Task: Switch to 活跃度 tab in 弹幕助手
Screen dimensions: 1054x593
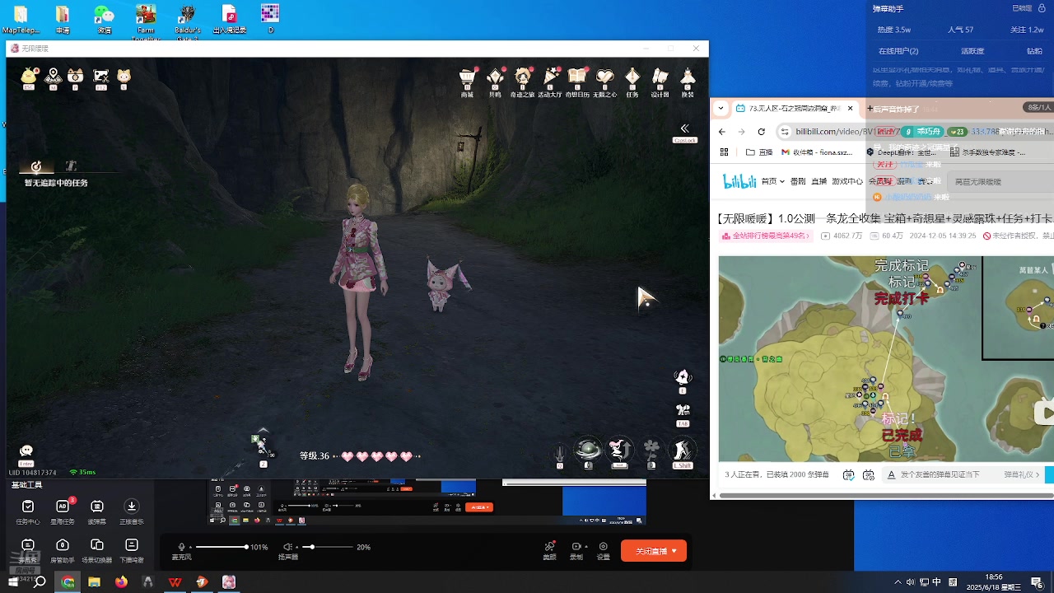Action: [972, 51]
